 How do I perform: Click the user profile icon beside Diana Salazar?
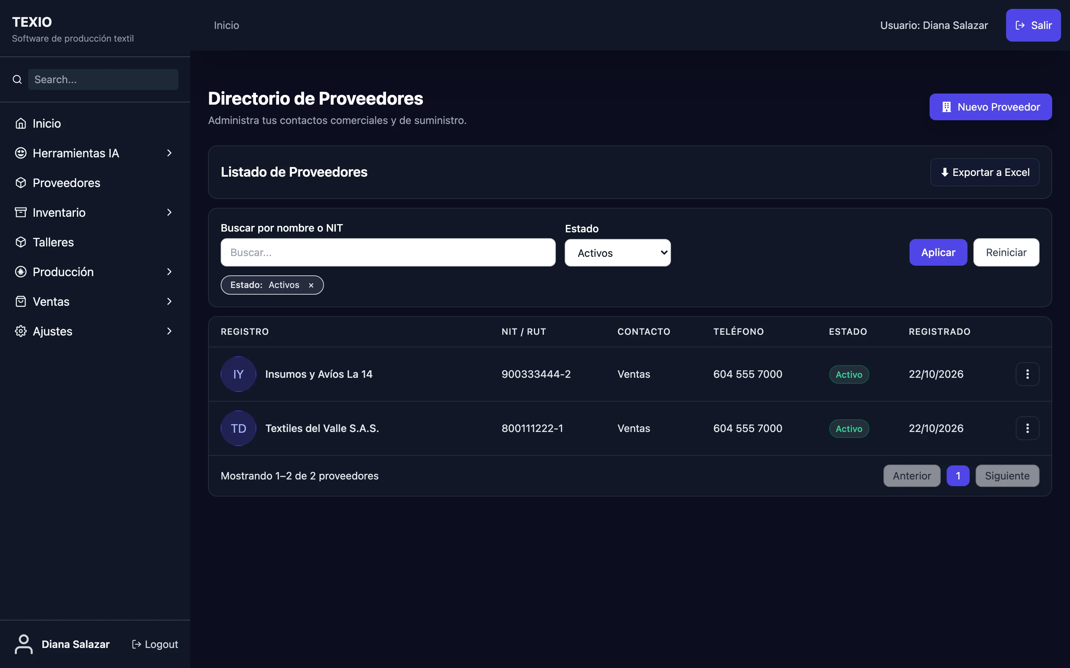click(23, 644)
